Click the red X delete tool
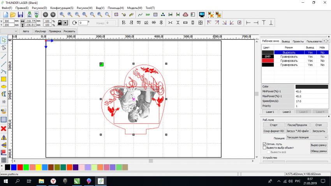This screenshot has width=331, height=186. coord(4,128)
